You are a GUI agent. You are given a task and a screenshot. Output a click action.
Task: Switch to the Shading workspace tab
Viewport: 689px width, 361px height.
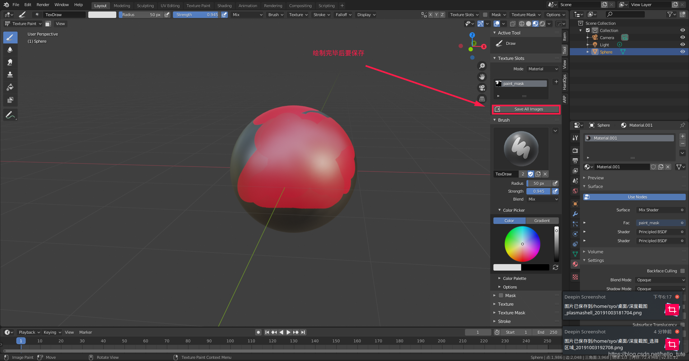(224, 6)
